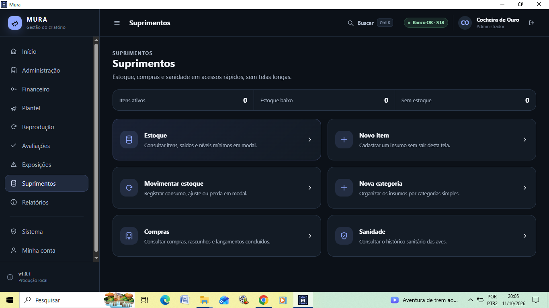This screenshot has width=549, height=308.
Task: Click the Banco OK - S18 status badge
Action: (426, 22)
